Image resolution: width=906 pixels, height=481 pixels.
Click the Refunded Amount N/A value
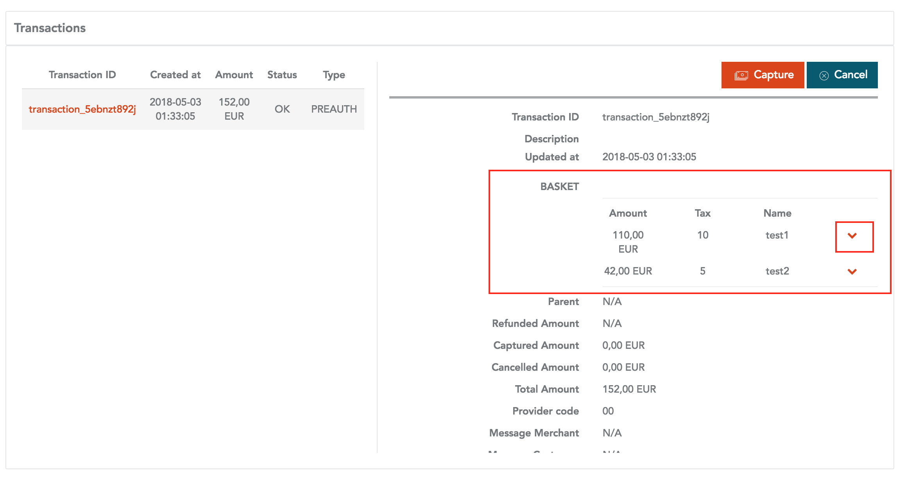tap(612, 323)
